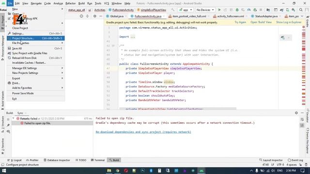Click the Show Log in Explorer link
The width and height of the screenshot is (310, 174).
click(289, 22)
